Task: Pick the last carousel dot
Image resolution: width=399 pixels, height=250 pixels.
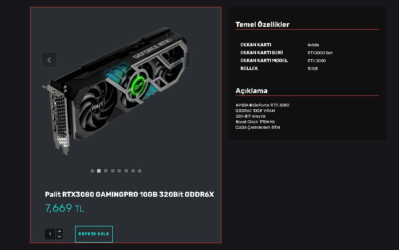Action: (140, 171)
